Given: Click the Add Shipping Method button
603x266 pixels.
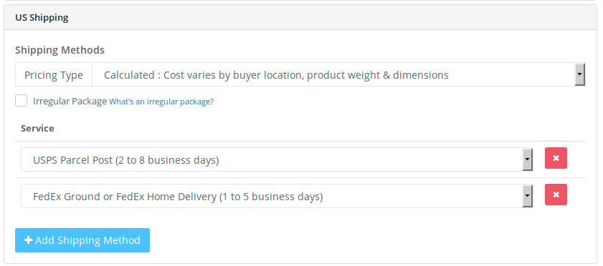Looking at the screenshot, I should coord(82,240).
